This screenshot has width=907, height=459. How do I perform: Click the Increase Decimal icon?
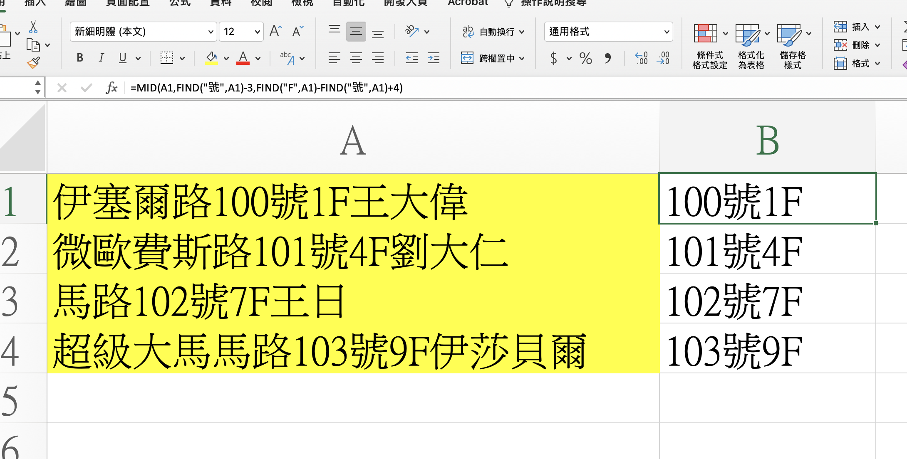pyautogui.click(x=641, y=58)
